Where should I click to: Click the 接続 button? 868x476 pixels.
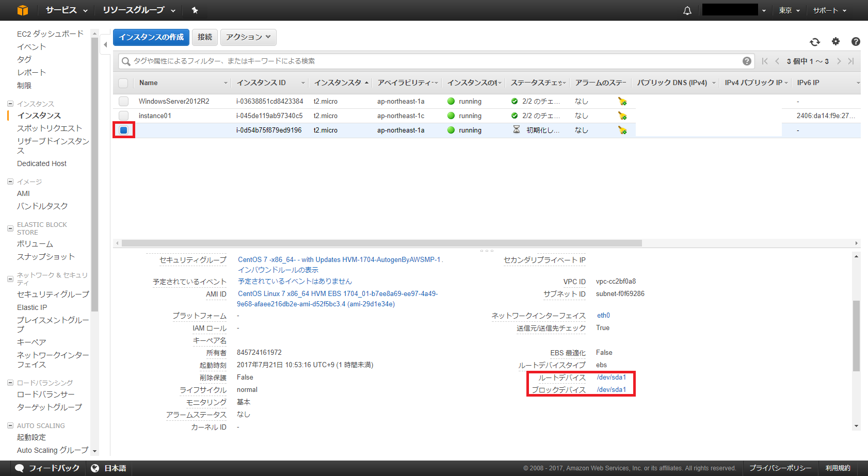tap(205, 37)
